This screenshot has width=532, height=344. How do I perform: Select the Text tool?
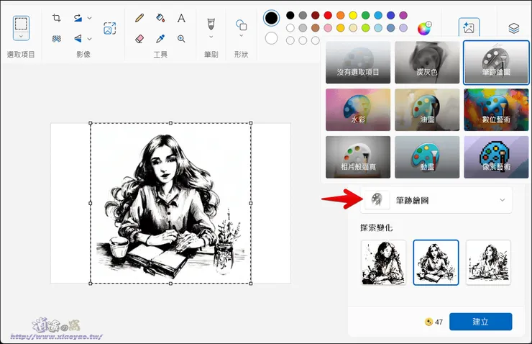click(181, 18)
